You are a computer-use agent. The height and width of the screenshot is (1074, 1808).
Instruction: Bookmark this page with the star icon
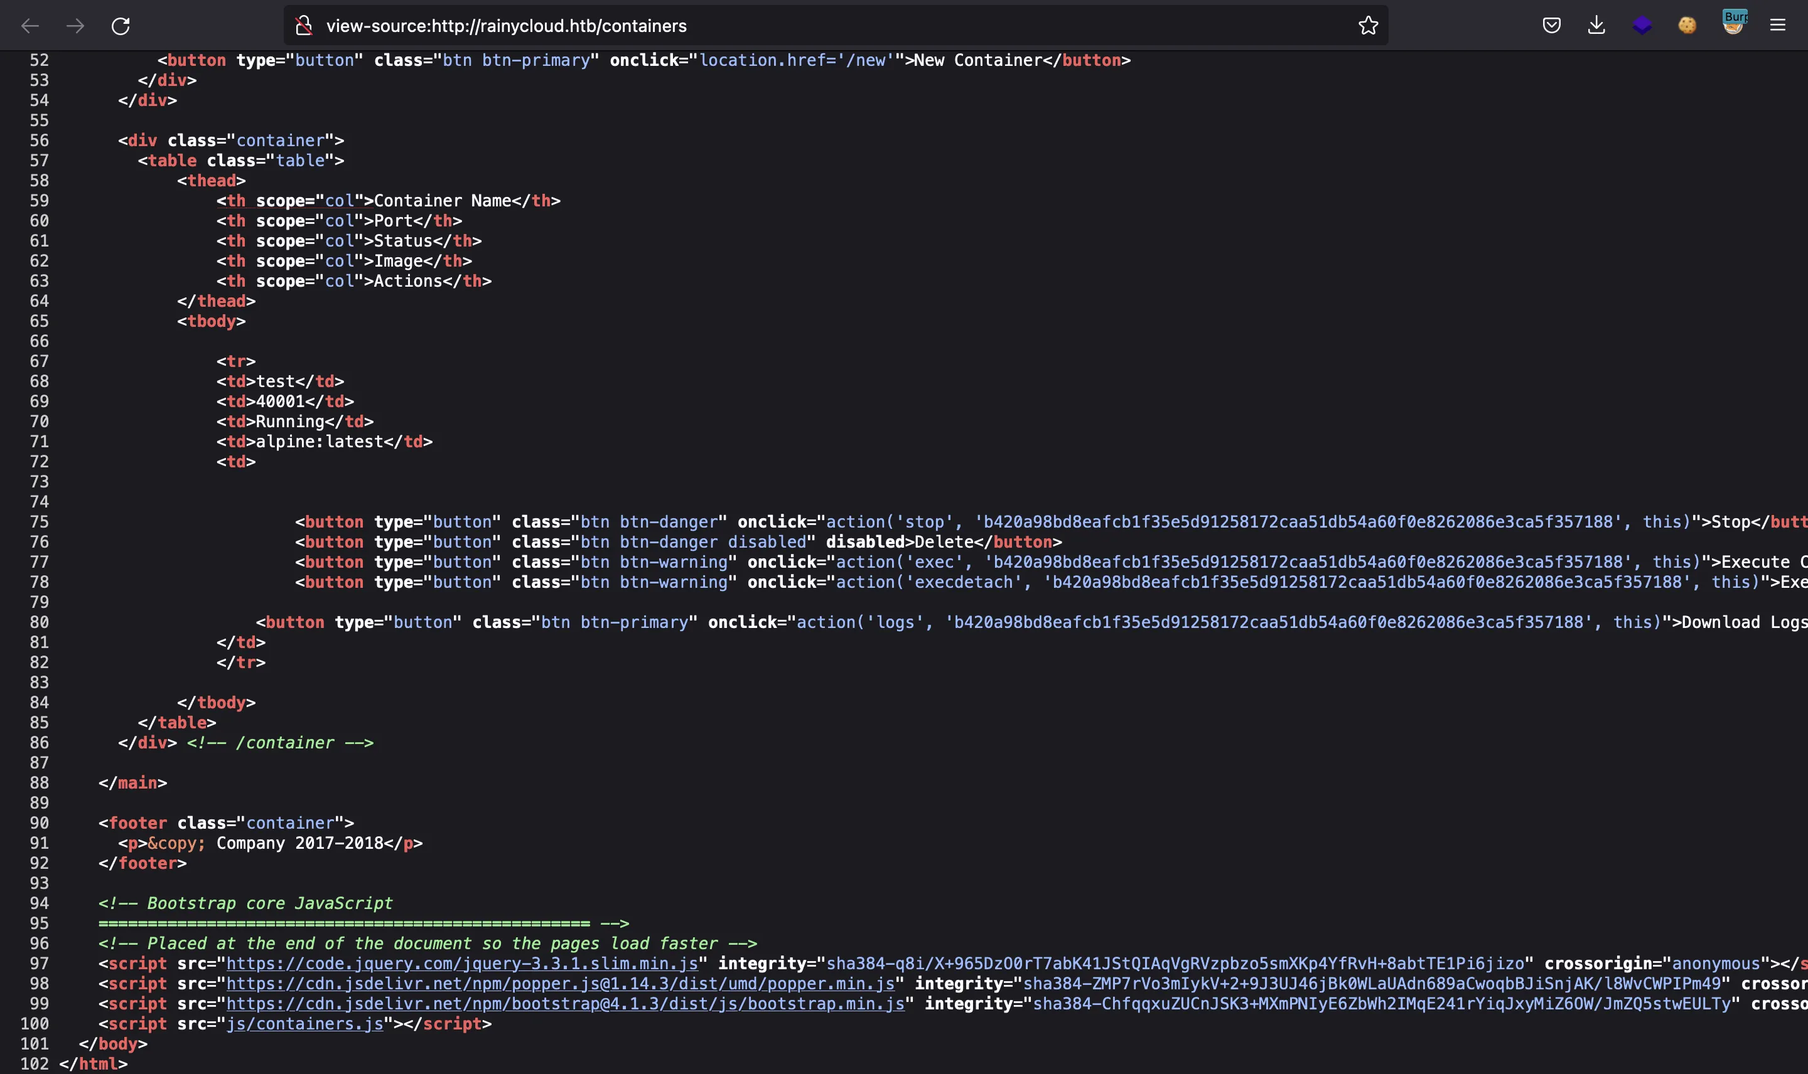pyautogui.click(x=1368, y=25)
